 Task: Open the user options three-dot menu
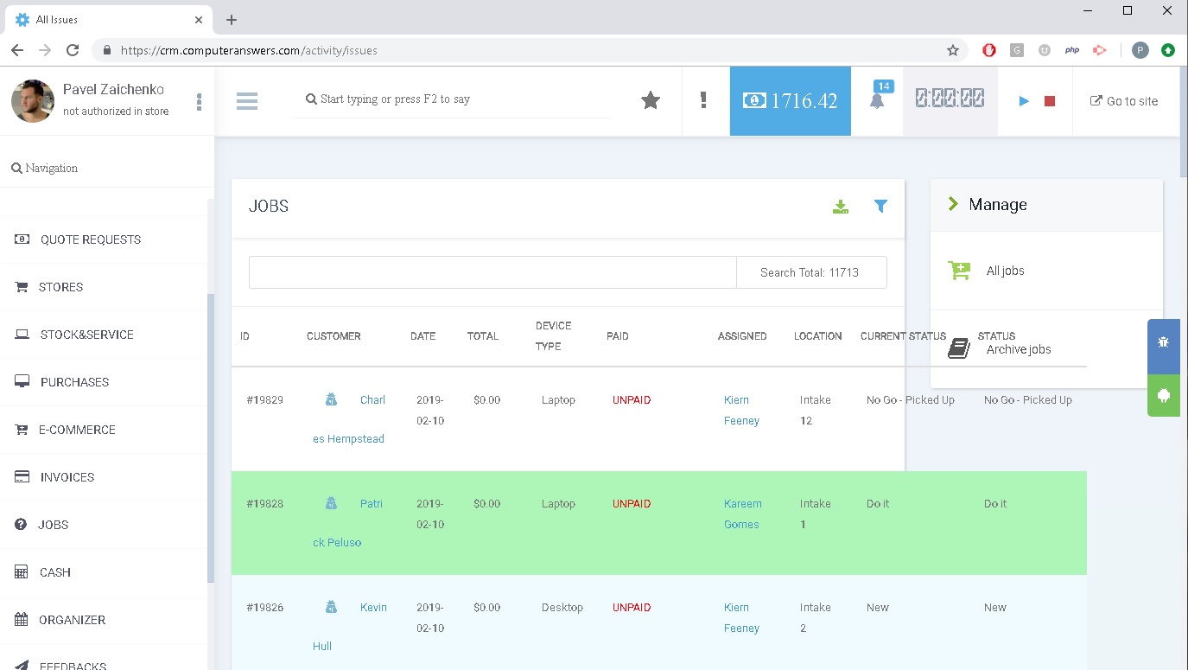[199, 102]
